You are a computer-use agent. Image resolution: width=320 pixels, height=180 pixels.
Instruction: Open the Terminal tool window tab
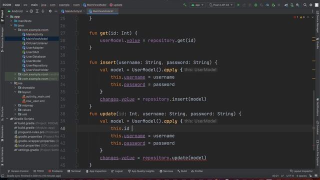(x=74, y=171)
